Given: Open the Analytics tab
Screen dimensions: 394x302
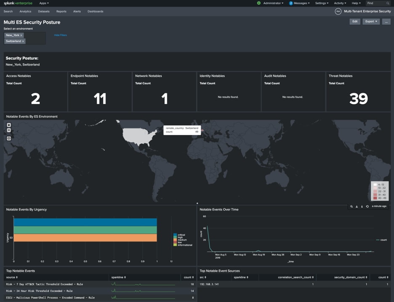Looking at the screenshot, I should click(25, 11).
